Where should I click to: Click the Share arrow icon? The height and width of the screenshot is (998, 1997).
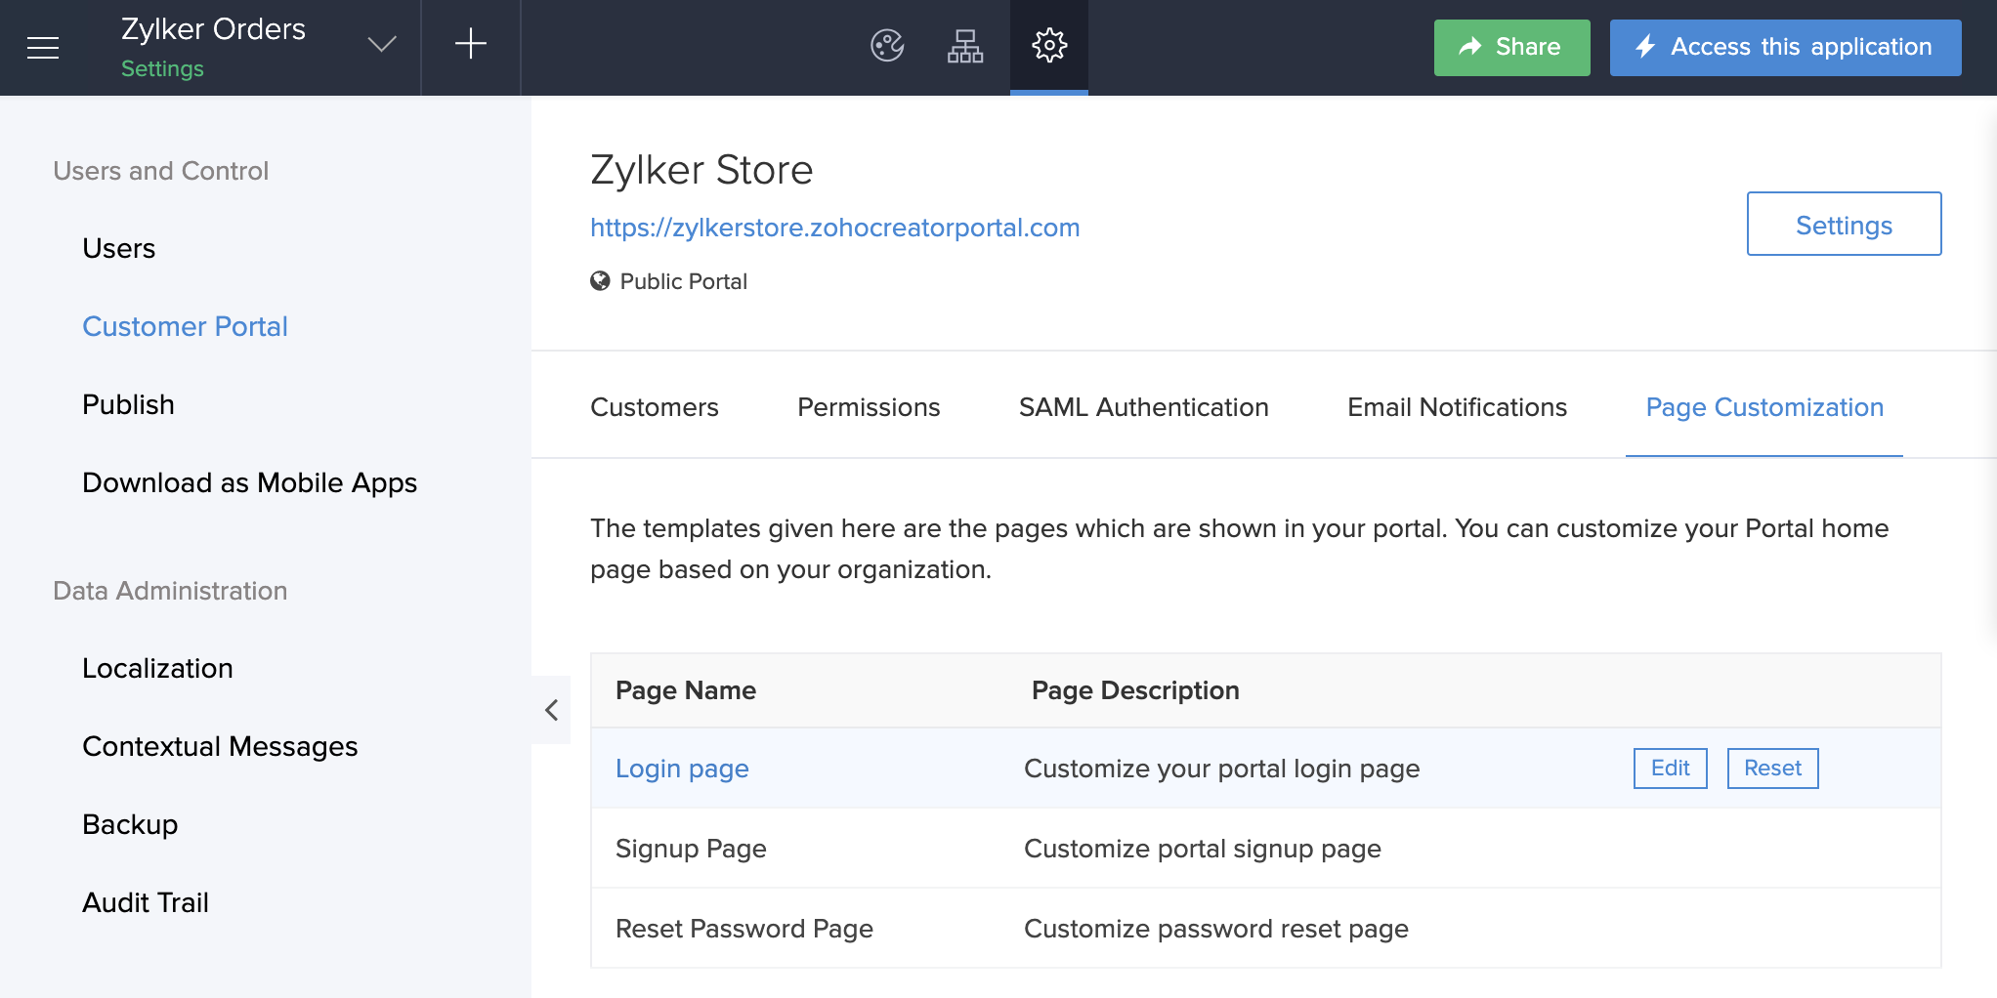point(1469,46)
